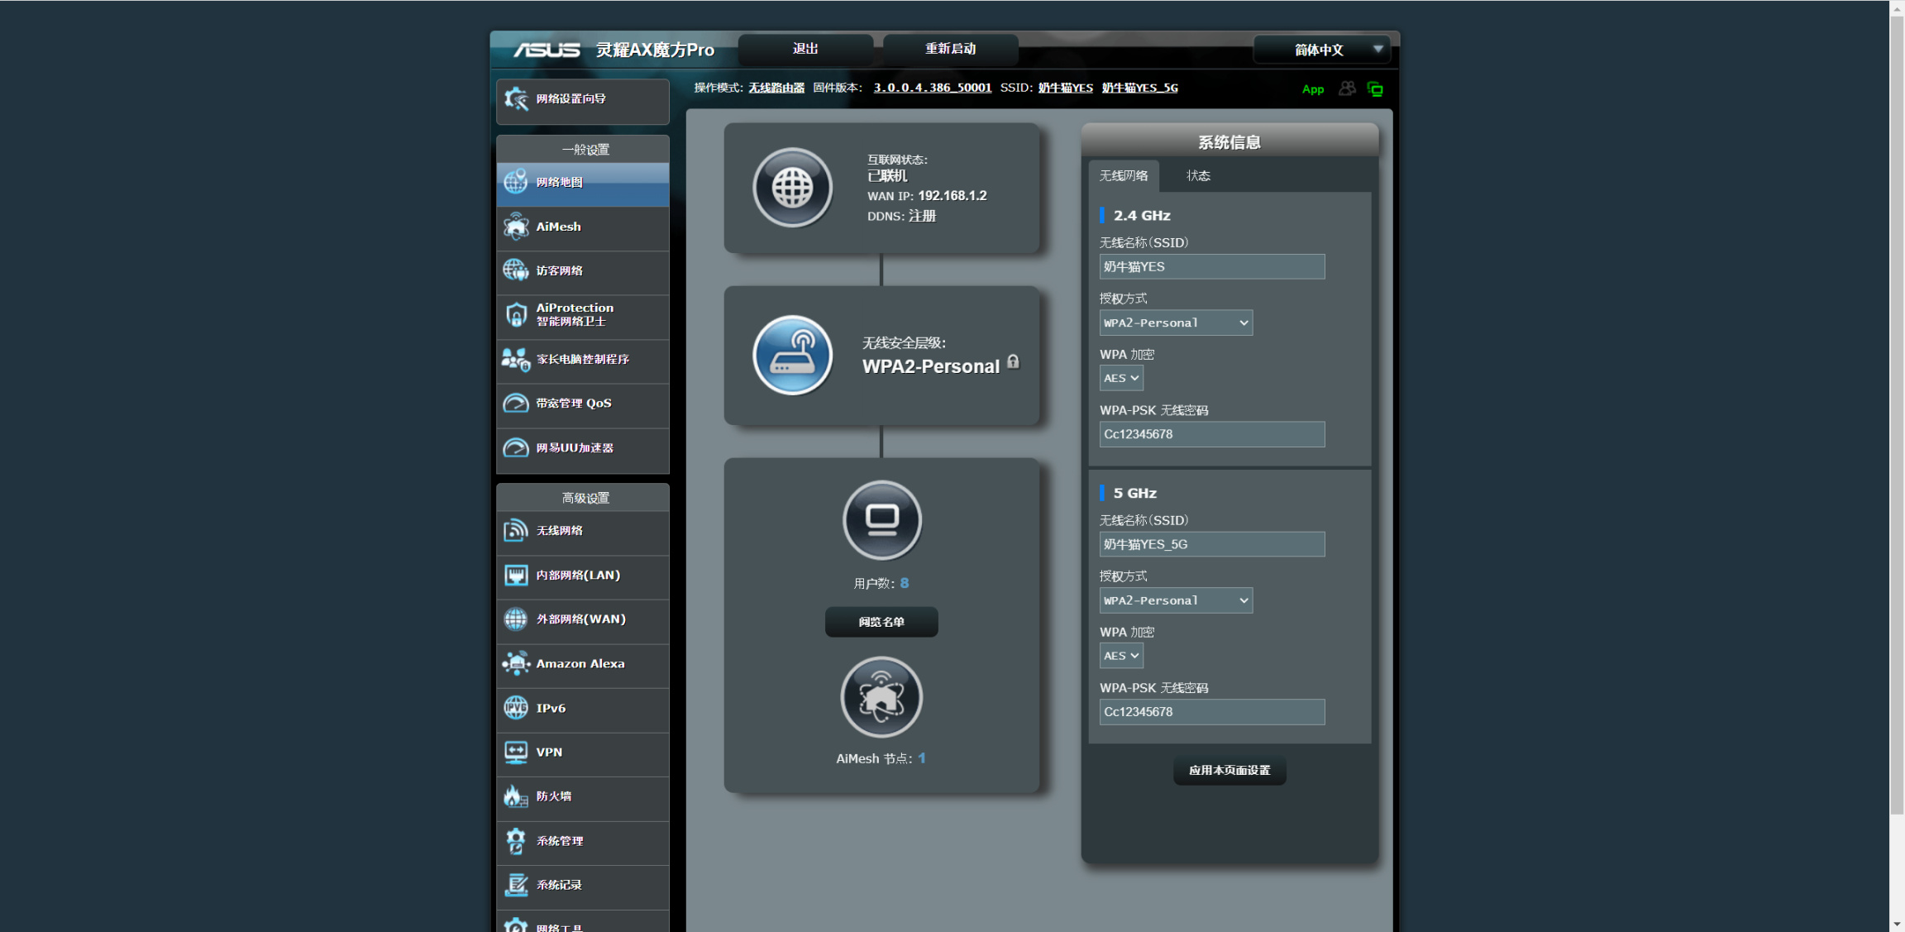Click the green network status icon at top right
Image resolution: width=1905 pixels, height=932 pixels.
point(1375,89)
